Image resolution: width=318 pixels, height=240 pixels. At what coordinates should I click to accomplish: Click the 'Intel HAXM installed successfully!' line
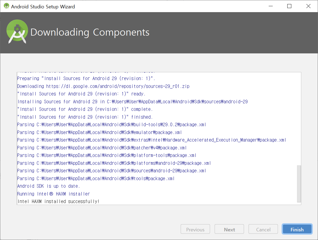tap(58, 201)
